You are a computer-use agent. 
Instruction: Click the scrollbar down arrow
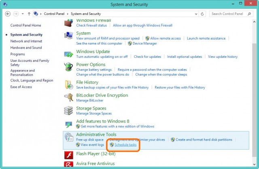[x=254, y=165]
